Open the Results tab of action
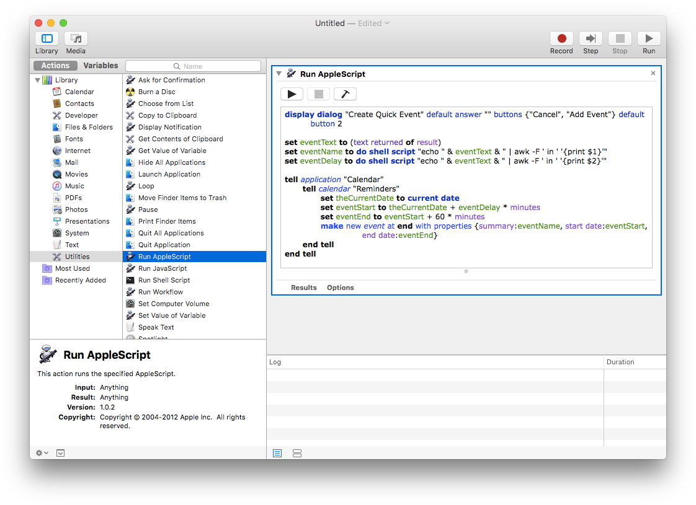Screen dimensions: 696x505 pyautogui.click(x=304, y=288)
